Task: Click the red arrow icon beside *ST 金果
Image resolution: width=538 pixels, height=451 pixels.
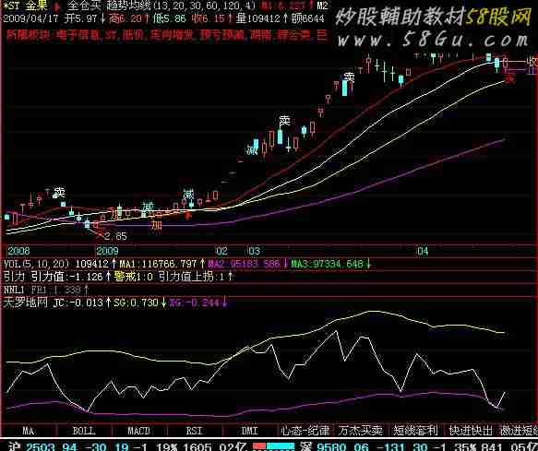Action: click(57, 6)
